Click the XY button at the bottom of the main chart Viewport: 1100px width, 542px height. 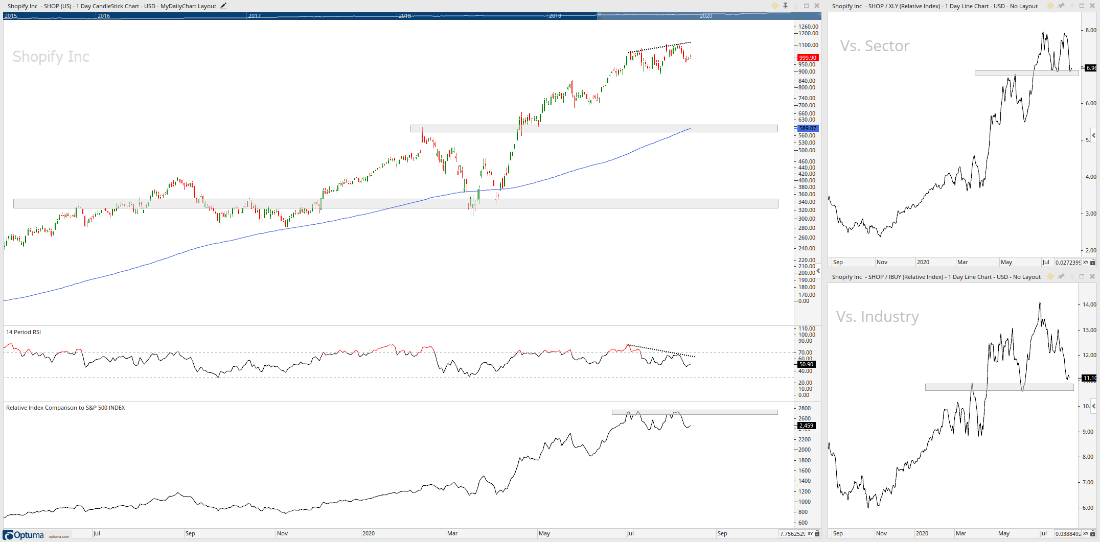pyautogui.click(x=810, y=533)
